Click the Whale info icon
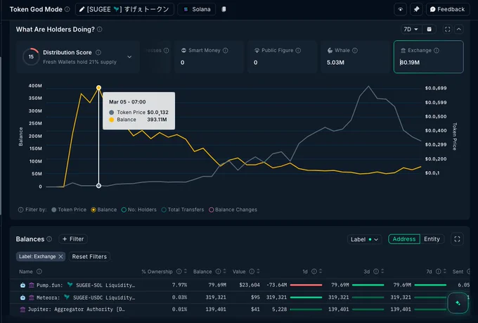 click(x=355, y=51)
